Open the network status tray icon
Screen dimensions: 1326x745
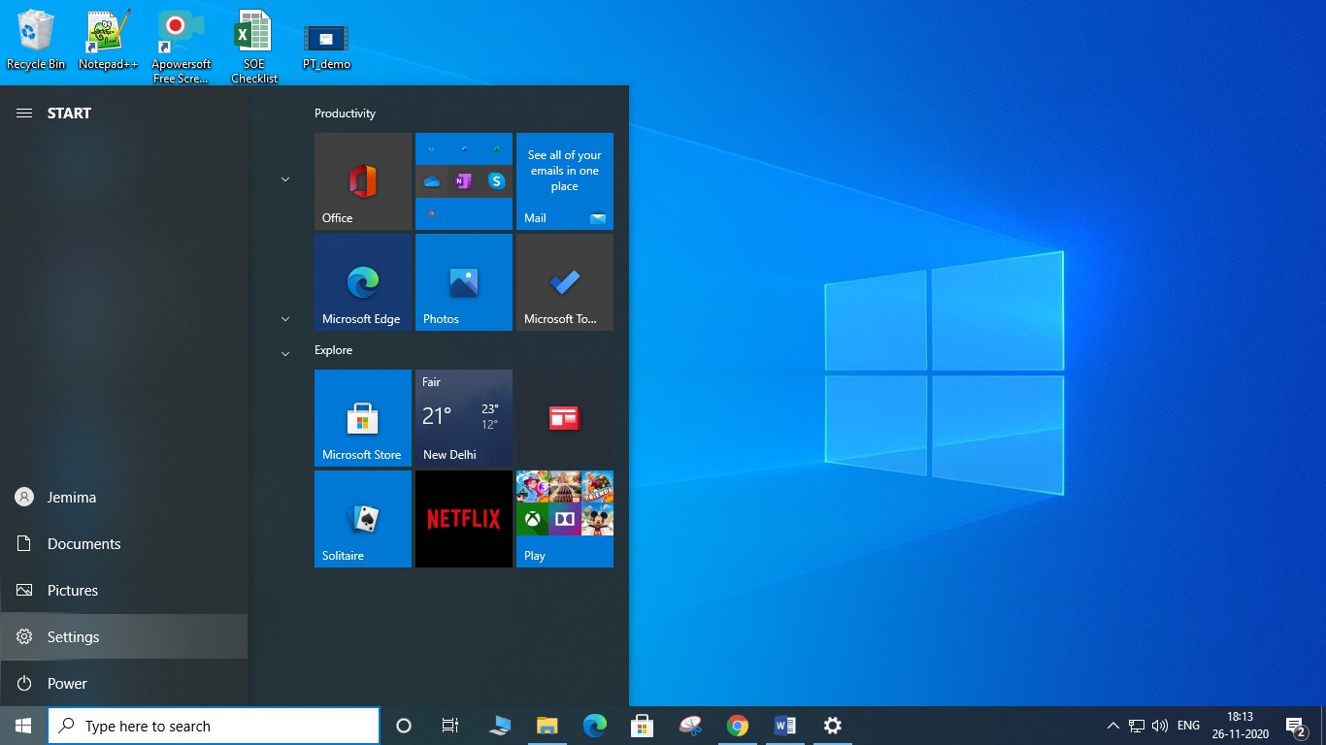tap(1137, 726)
